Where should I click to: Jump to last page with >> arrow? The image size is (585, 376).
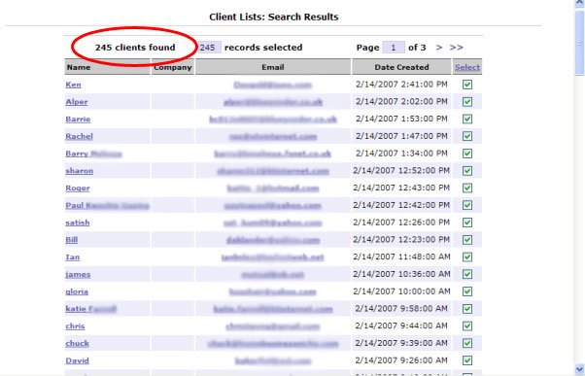[457, 48]
